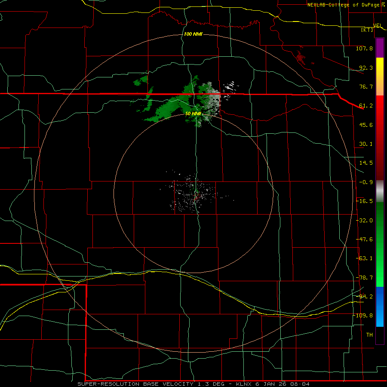Viewport: 387px width, 387px height.
Task: Click the TH legend label
Action: coord(369,335)
